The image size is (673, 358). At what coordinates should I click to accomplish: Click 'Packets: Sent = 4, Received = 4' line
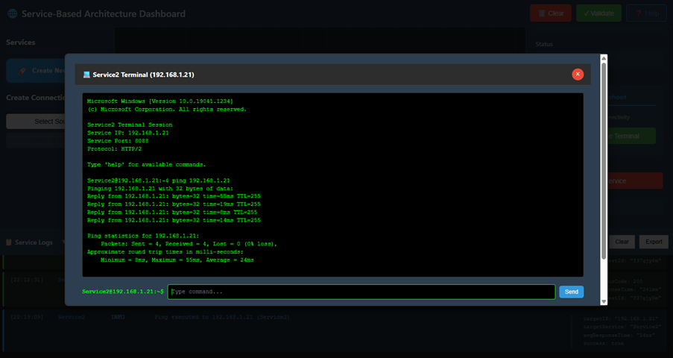pos(189,244)
